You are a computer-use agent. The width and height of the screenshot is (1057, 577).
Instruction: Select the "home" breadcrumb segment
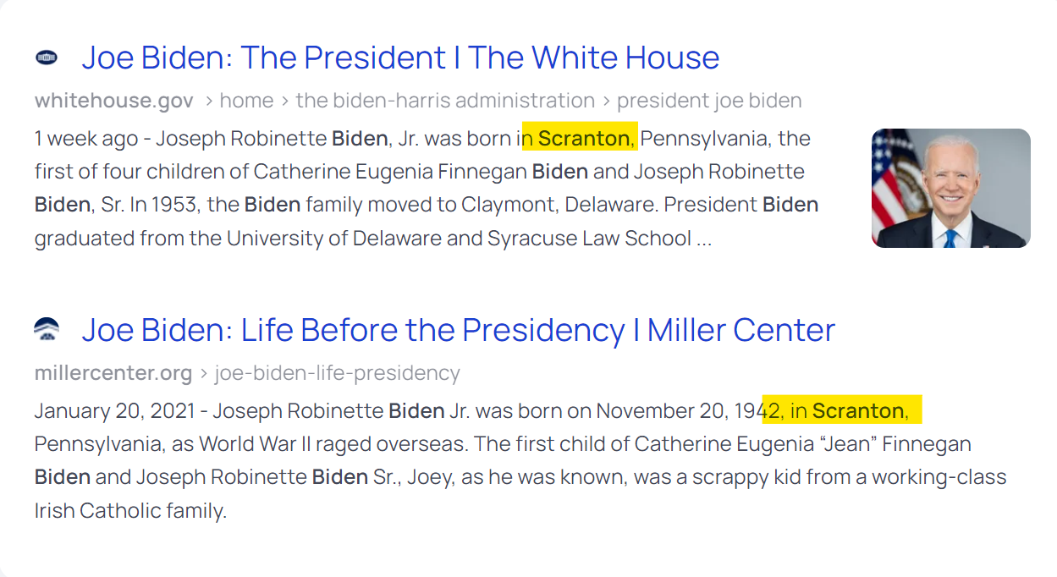(x=246, y=101)
